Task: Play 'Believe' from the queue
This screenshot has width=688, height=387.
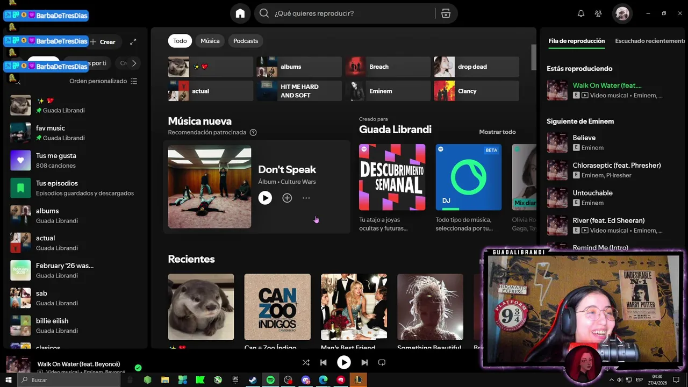Action: pyautogui.click(x=612, y=142)
